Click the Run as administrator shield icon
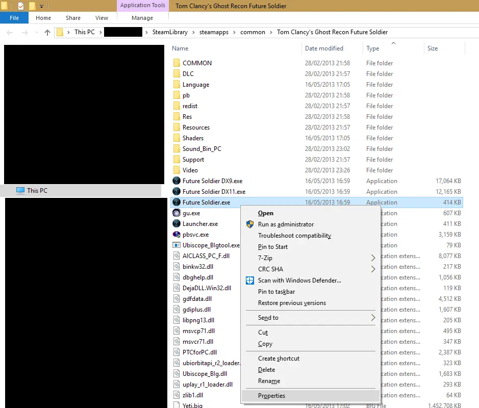This screenshot has width=479, height=408. pos(250,224)
